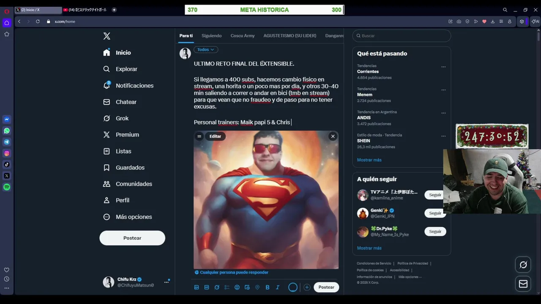
Task: Reload the x.com page
Action: coord(38,21)
